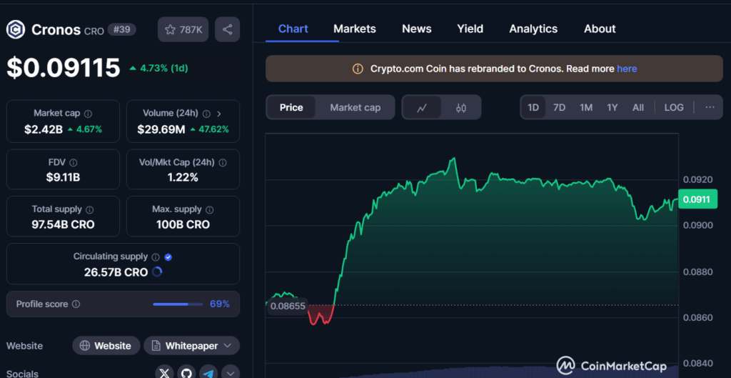Click the verified badge beside Circulating supply

tap(168, 257)
